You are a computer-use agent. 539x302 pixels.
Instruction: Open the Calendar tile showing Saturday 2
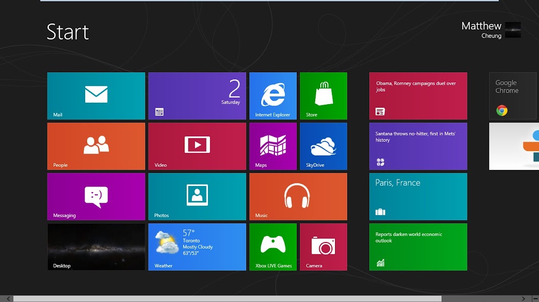point(197,96)
